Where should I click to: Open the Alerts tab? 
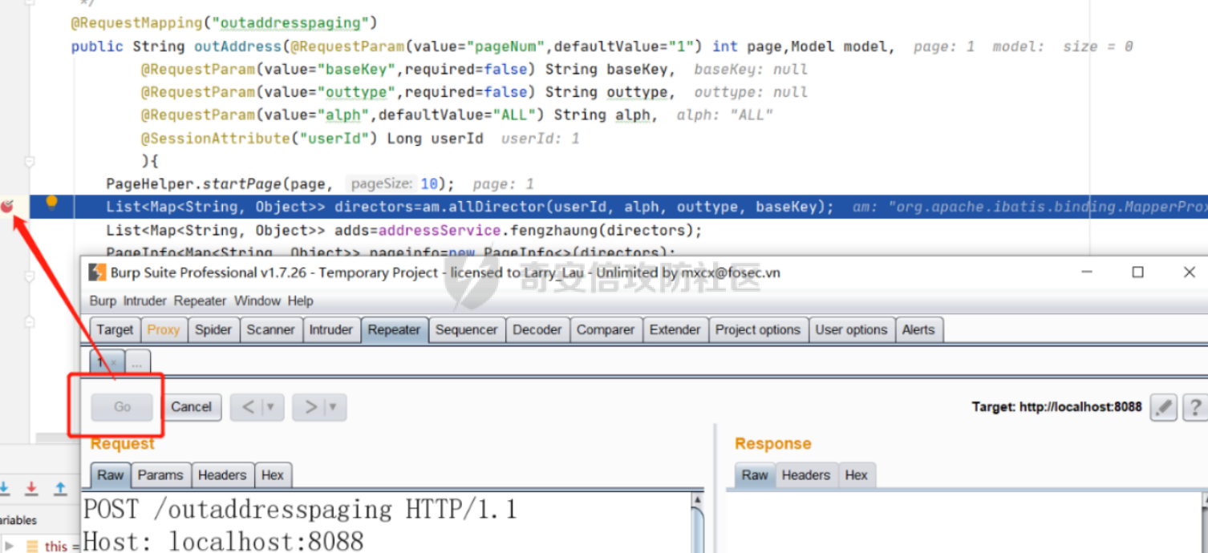[918, 329]
